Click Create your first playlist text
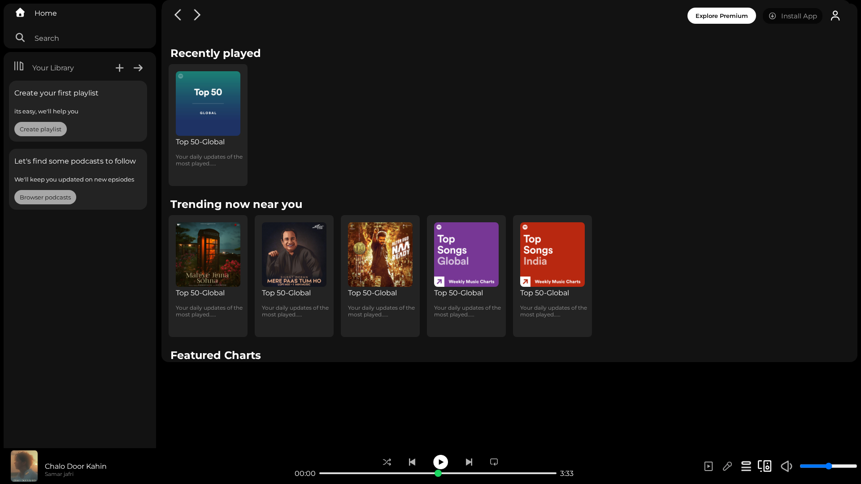 (x=56, y=93)
